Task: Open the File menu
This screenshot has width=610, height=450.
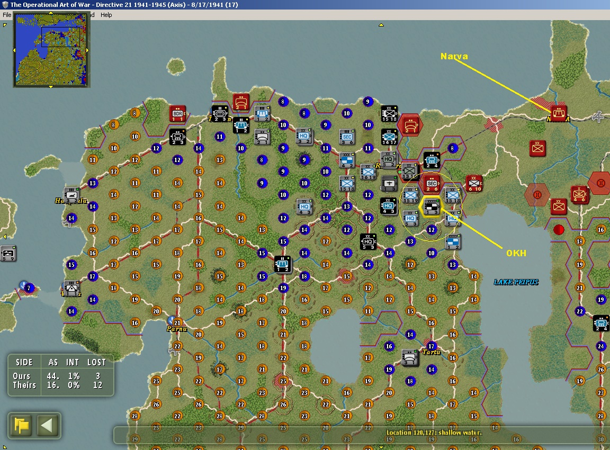Action: (7, 15)
